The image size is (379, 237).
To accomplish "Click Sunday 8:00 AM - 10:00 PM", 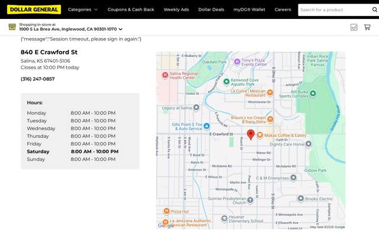I will pos(71,159).
